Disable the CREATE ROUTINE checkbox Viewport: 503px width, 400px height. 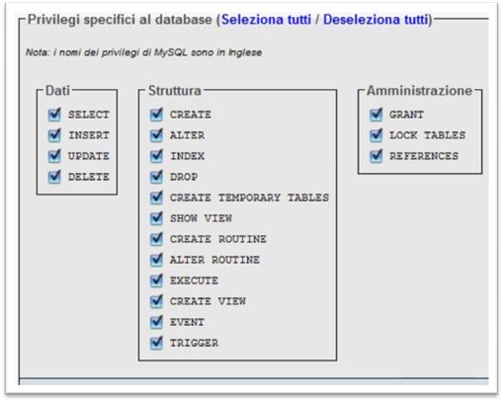156,239
